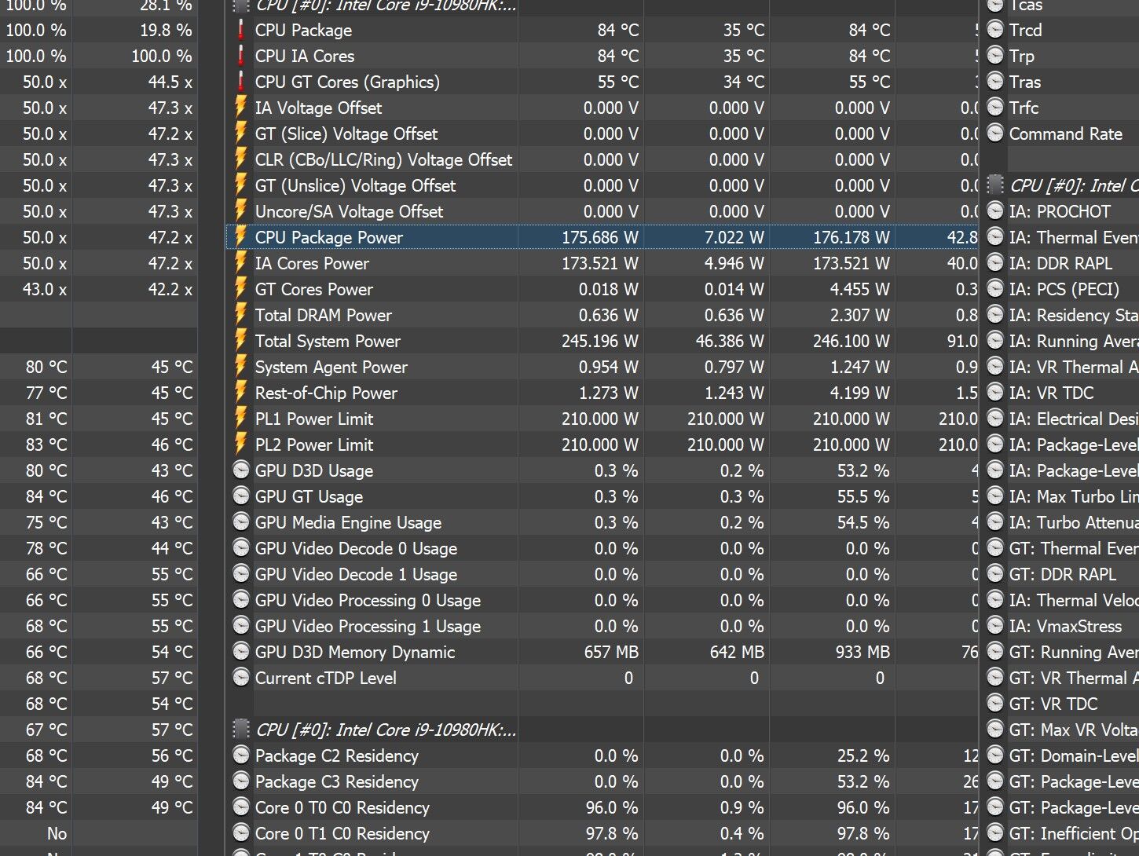The width and height of the screenshot is (1139, 856).
Task: Select the CPU Package sensor row label
Action: click(x=303, y=30)
